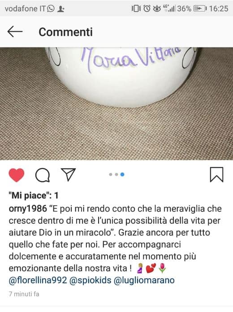Share the post with the paper plane icon

pyautogui.click(x=68, y=174)
